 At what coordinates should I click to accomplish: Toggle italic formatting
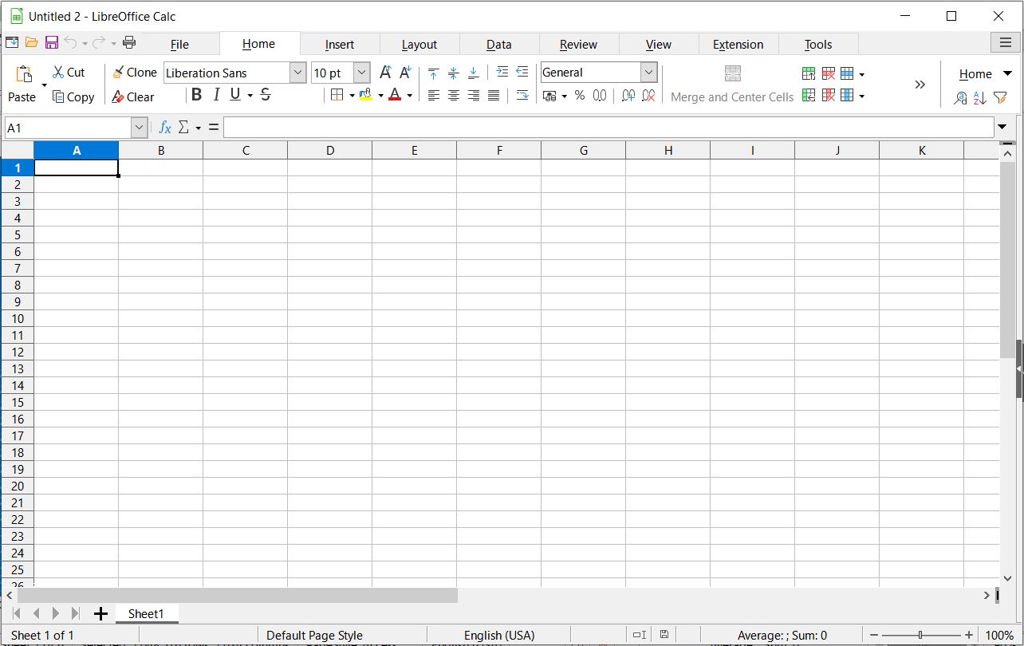point(215,94)
